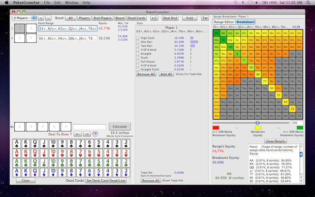
Task: Click the Fold button
Action: point(189,18)
